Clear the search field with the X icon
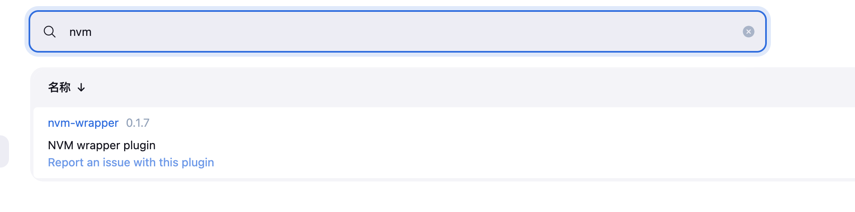The width and height of the screenshot is (855, 212). (x=748, y=31)
